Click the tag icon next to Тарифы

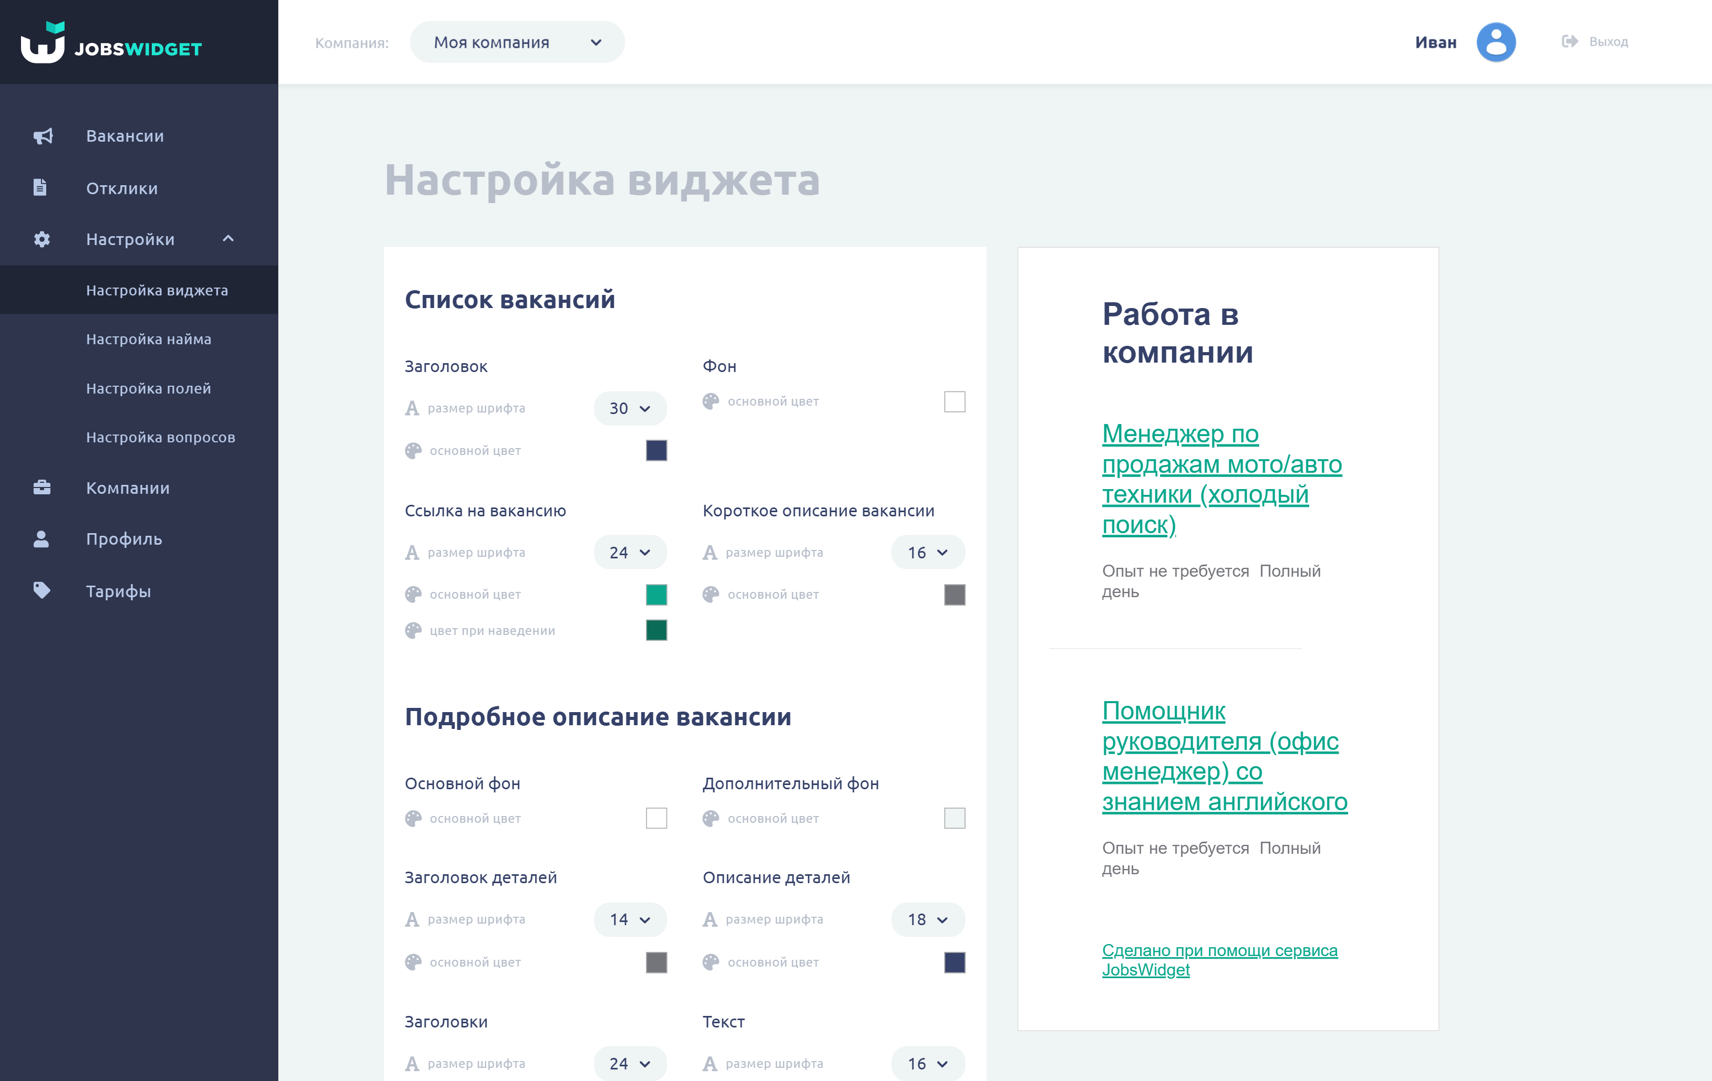[x=42, y=590]
